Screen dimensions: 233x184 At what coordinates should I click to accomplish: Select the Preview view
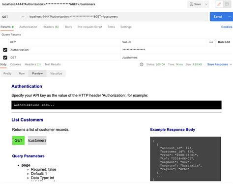37,73
